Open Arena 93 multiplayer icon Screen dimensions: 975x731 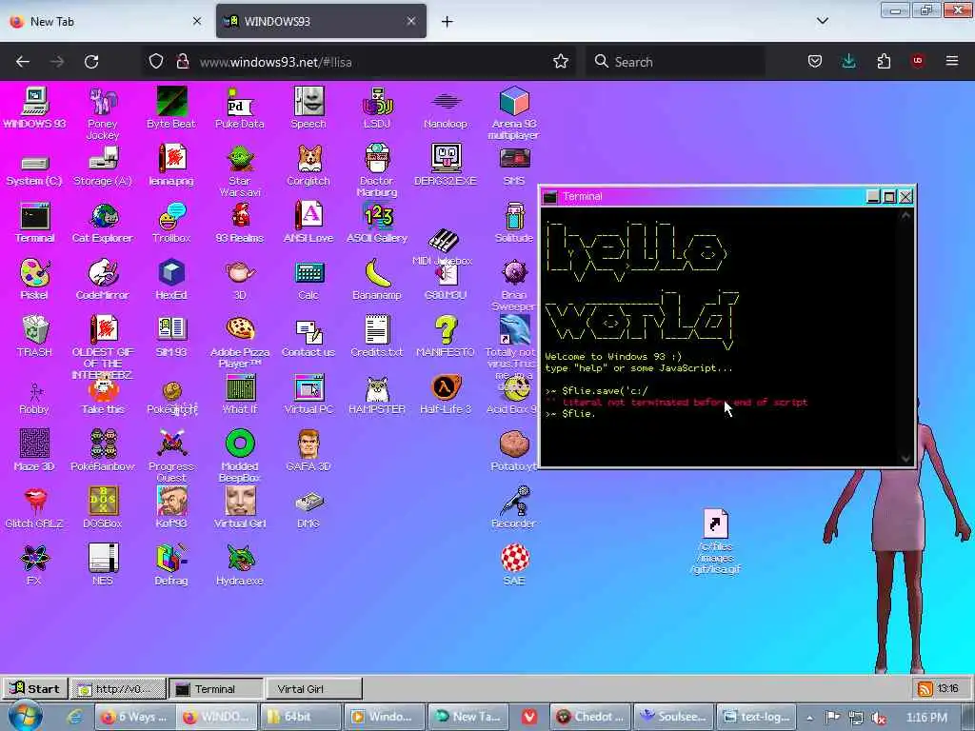pos(513,114)
